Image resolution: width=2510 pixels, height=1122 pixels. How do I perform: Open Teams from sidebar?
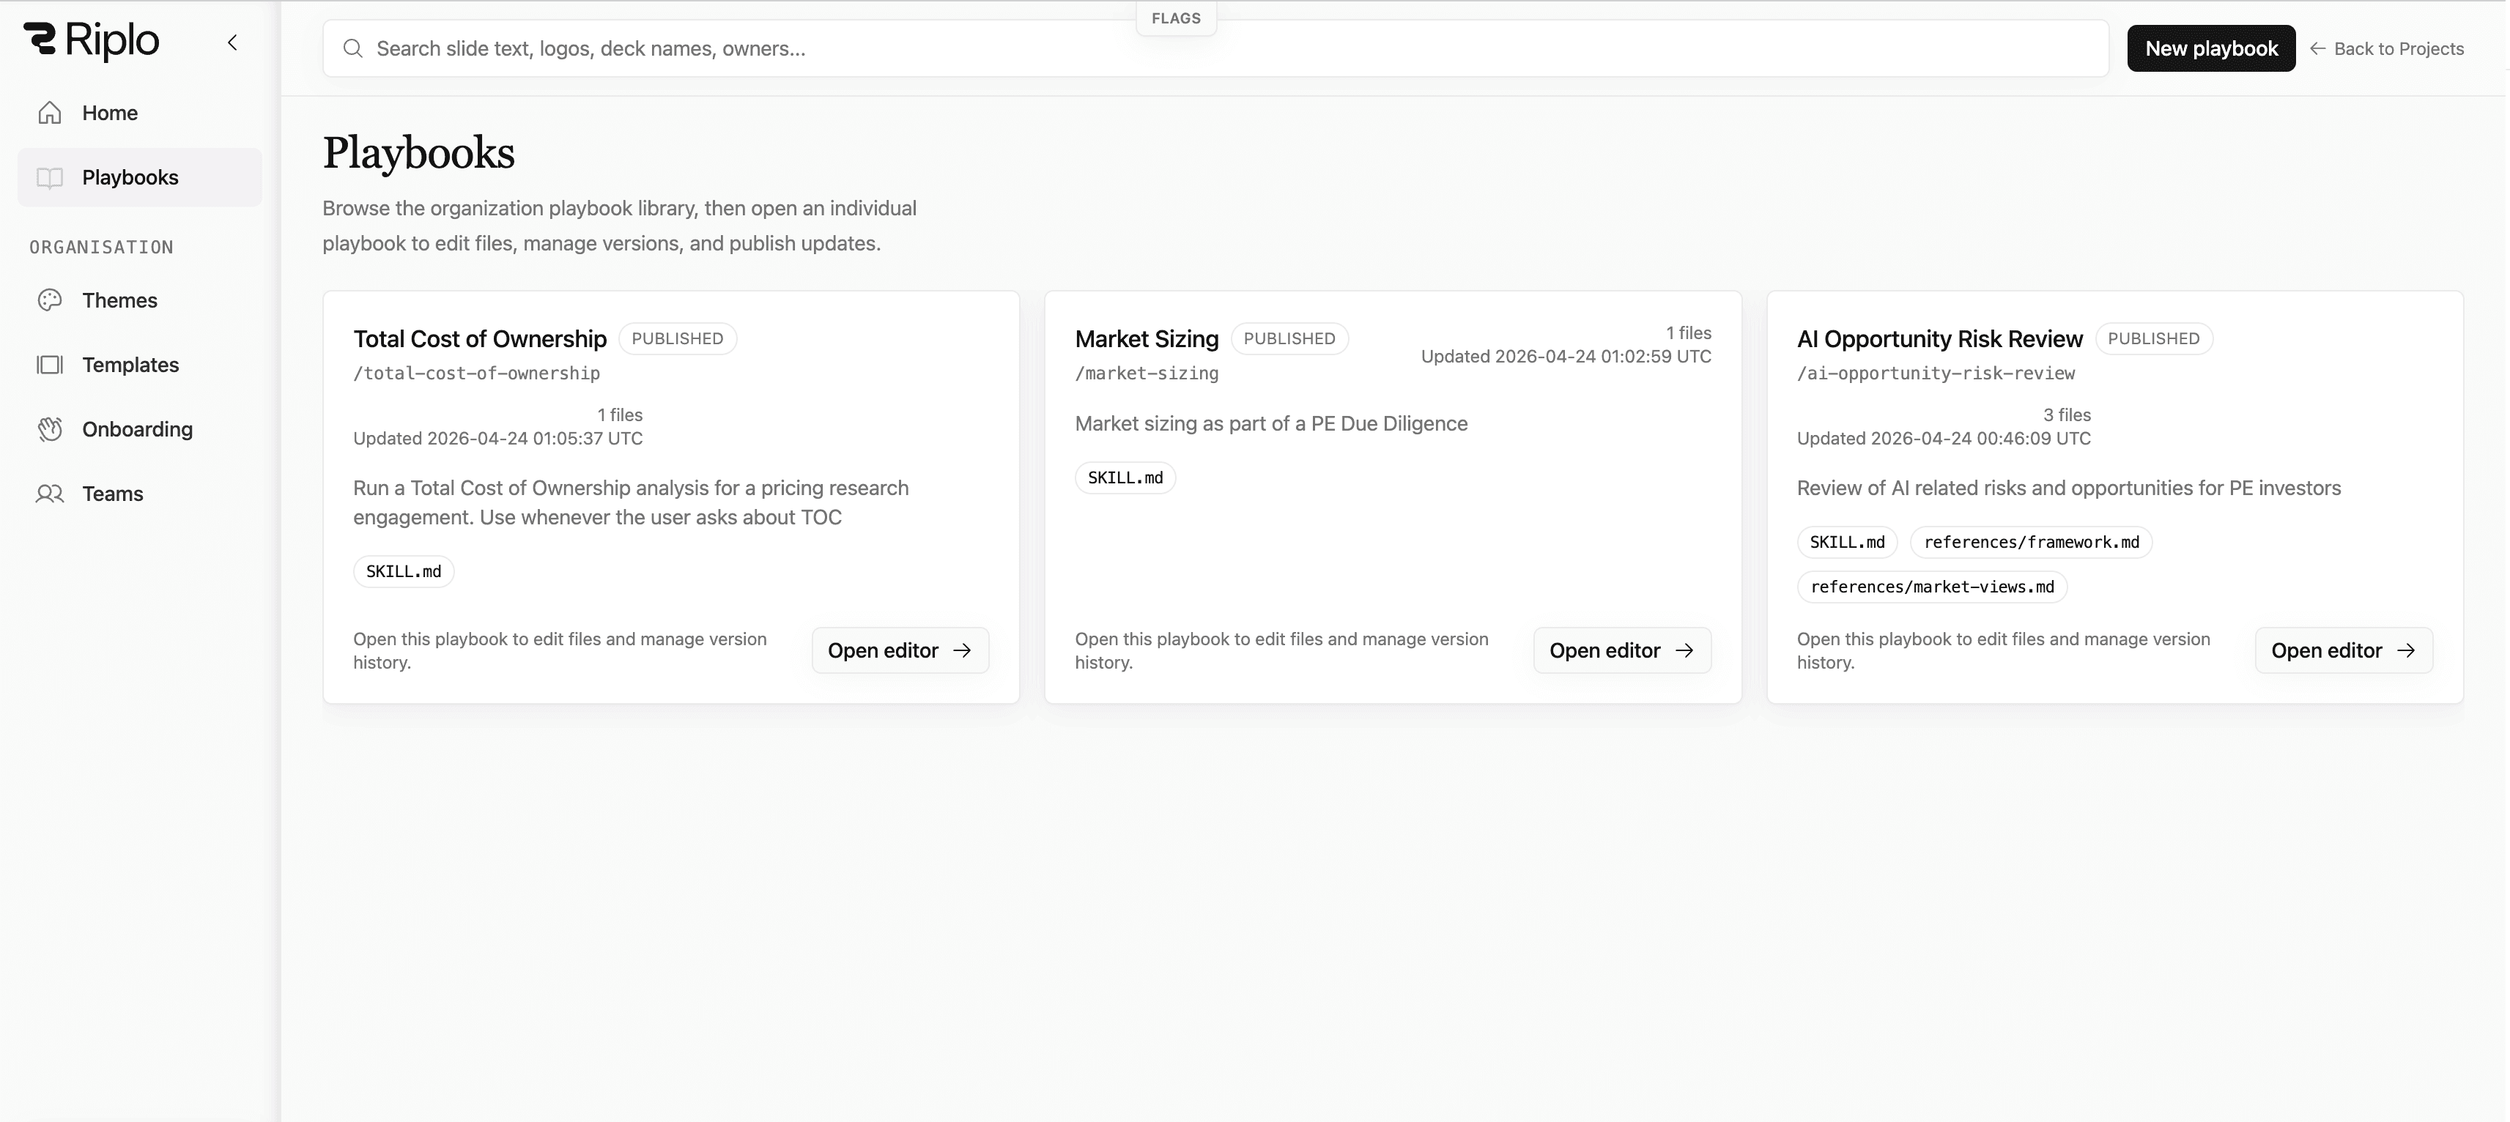point(139,494)
